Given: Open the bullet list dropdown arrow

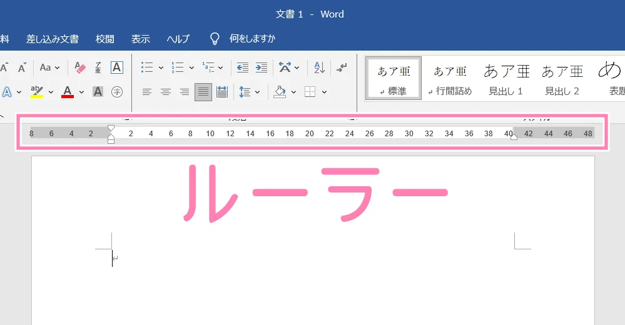Looking at the screenshot, I should pyautogui.click(x=161, y=67).
